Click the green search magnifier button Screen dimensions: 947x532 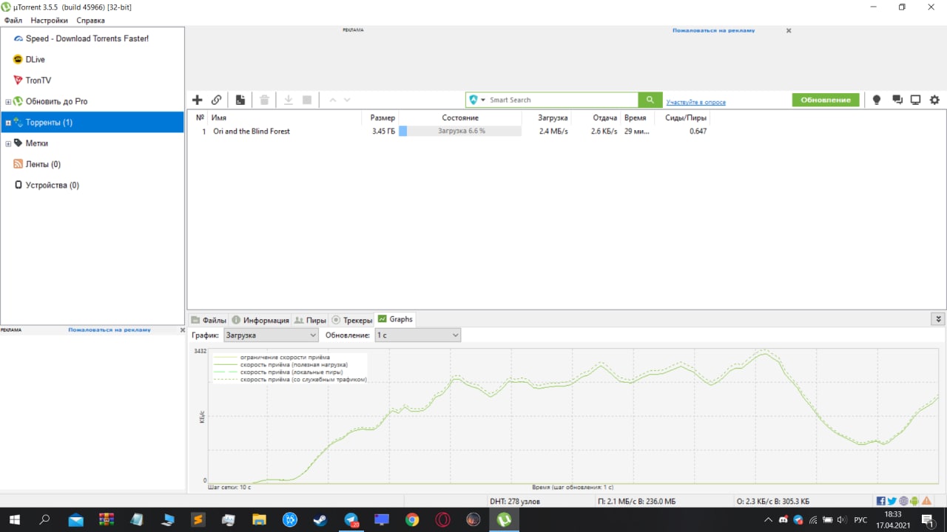coord(650,100)
